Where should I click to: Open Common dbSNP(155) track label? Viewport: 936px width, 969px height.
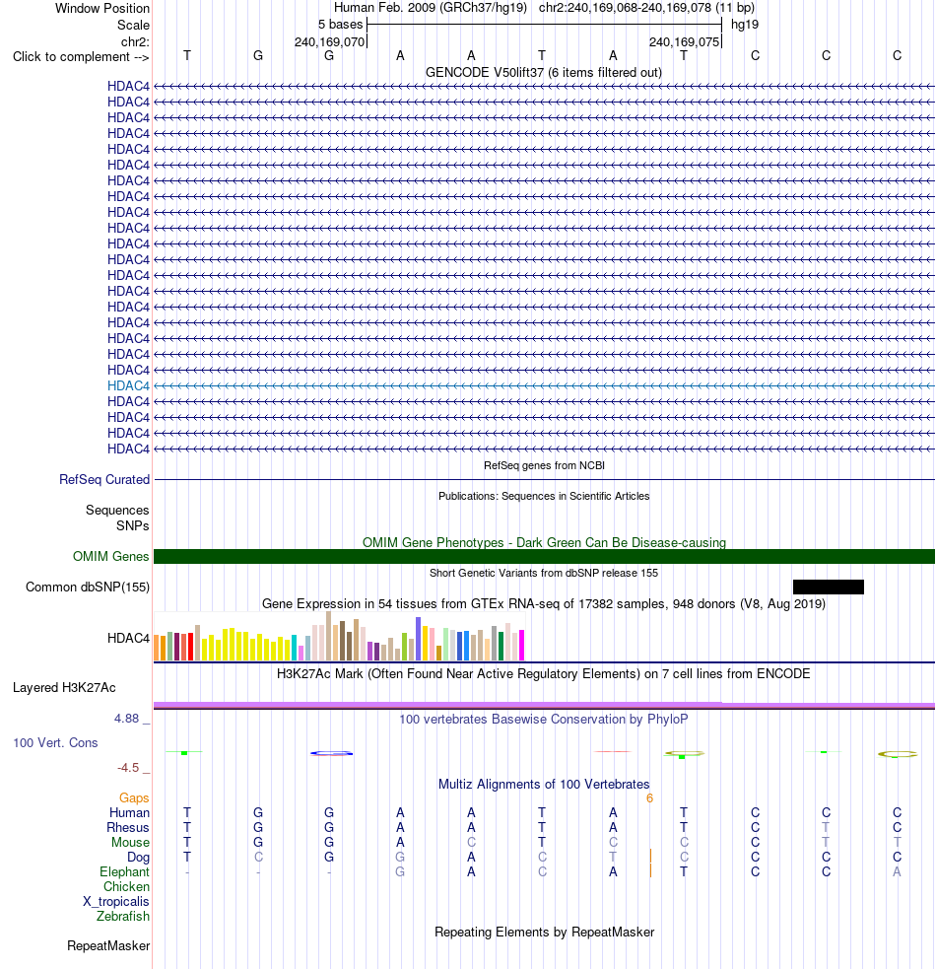pos(88,588)
